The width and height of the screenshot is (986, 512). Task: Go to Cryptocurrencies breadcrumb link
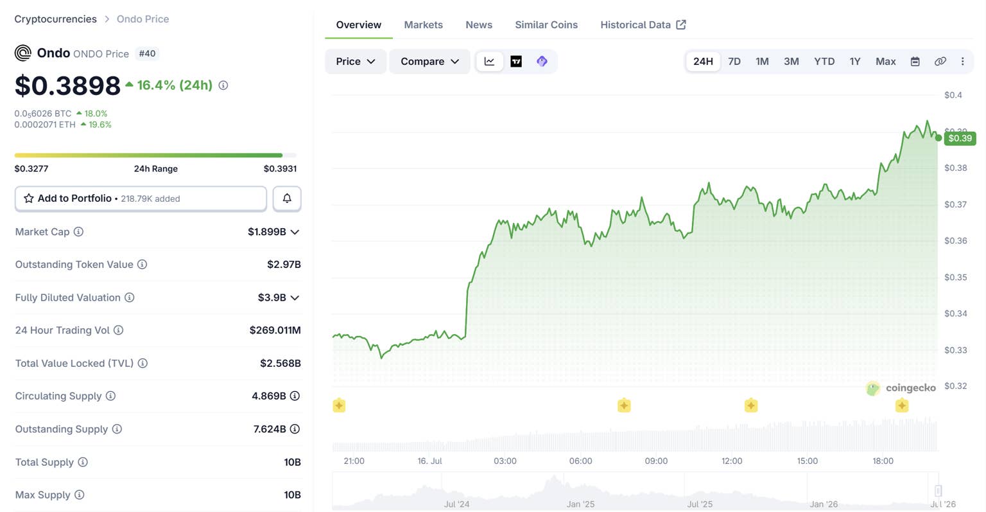[x=56, y=19]
